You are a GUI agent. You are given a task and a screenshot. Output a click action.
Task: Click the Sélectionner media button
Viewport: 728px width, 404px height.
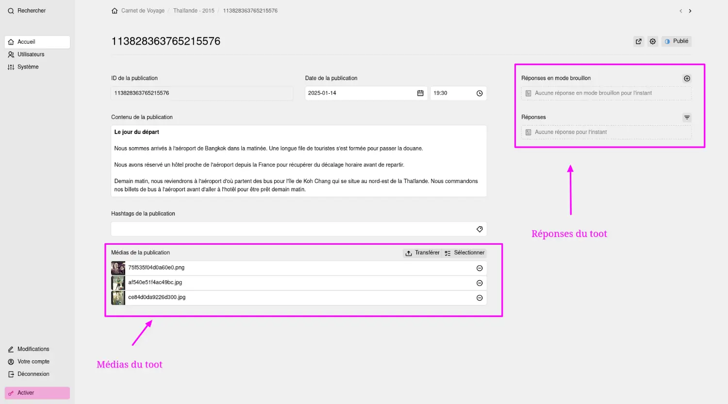click(464, 253)
